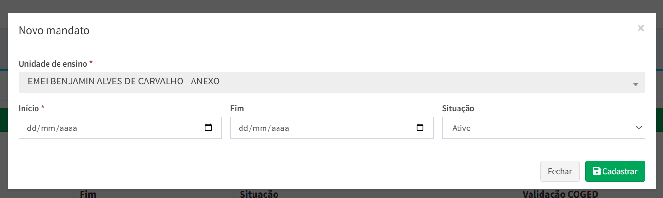Click the Unidade de ensino field label
Screen dimensions: 663x198
click(53, 64)
